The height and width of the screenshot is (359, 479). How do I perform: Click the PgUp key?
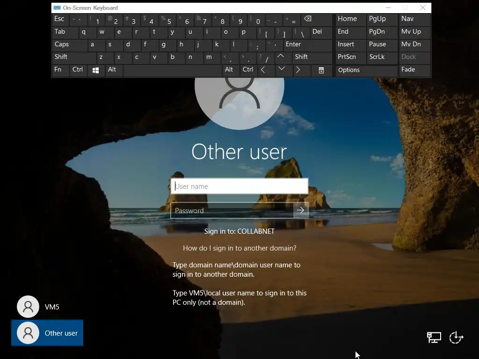[382, 20]
